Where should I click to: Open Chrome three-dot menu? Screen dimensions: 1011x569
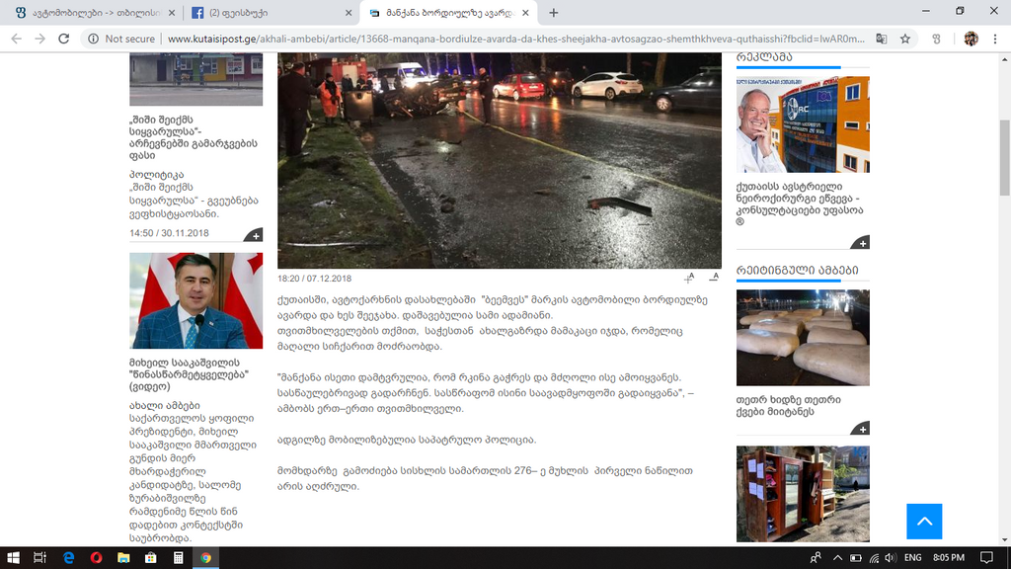click(x=995, y=39)
